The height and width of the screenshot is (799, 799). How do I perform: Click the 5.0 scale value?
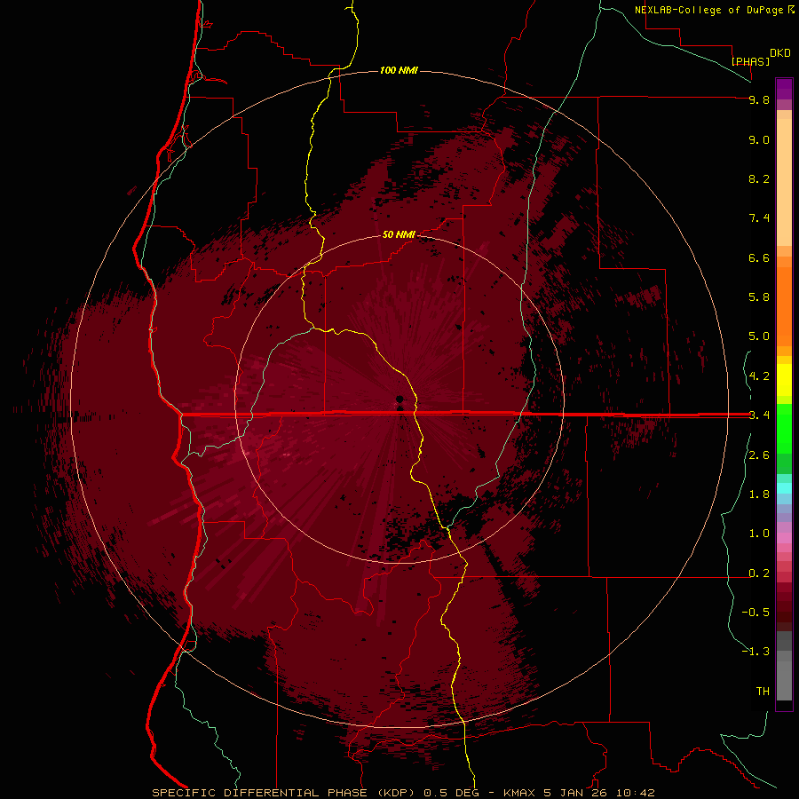point(759,336)
